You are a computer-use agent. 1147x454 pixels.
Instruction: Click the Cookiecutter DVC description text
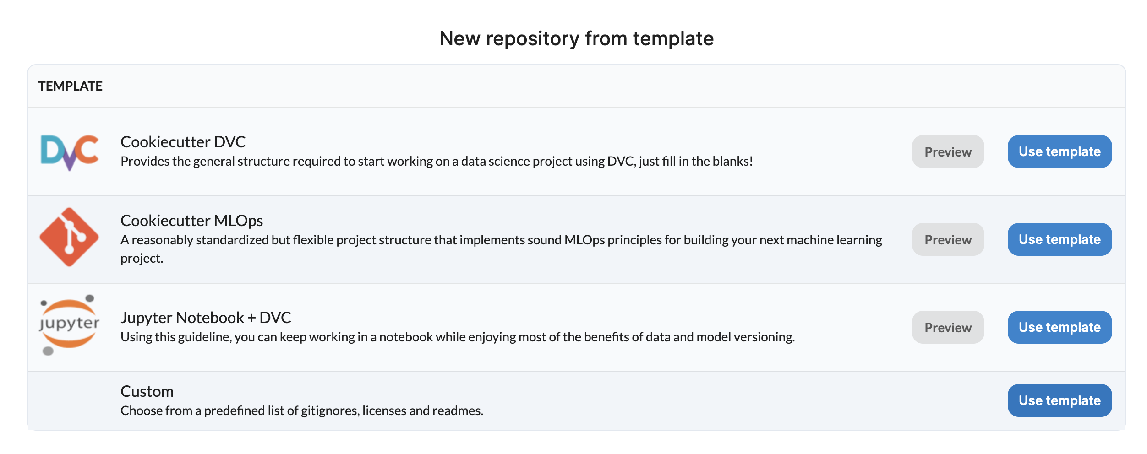(436, 162)
